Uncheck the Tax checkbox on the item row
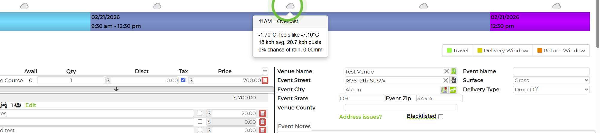This screenshot has width=600, height=133. pyautogui.click(x=183, y=80)
